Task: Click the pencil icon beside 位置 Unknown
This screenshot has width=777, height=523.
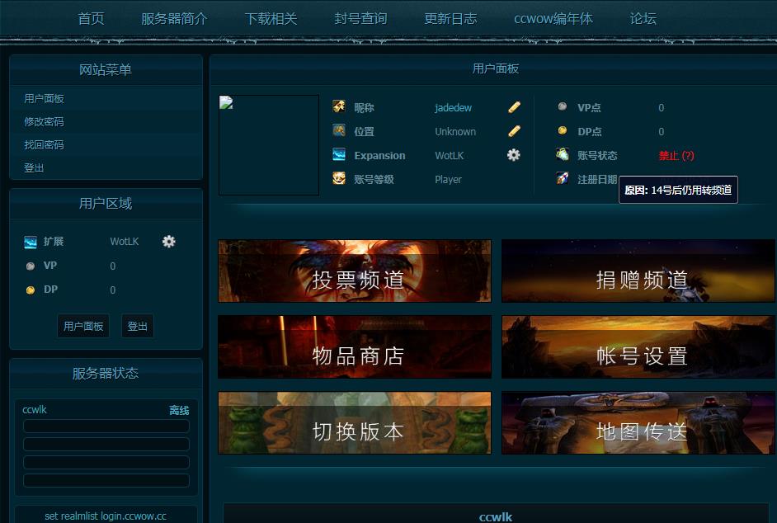Action: click(x=514, y=130)
